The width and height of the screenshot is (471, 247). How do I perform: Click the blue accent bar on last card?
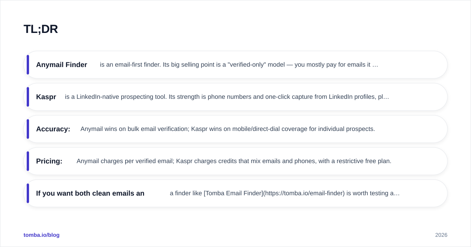(x=28, y=193)
